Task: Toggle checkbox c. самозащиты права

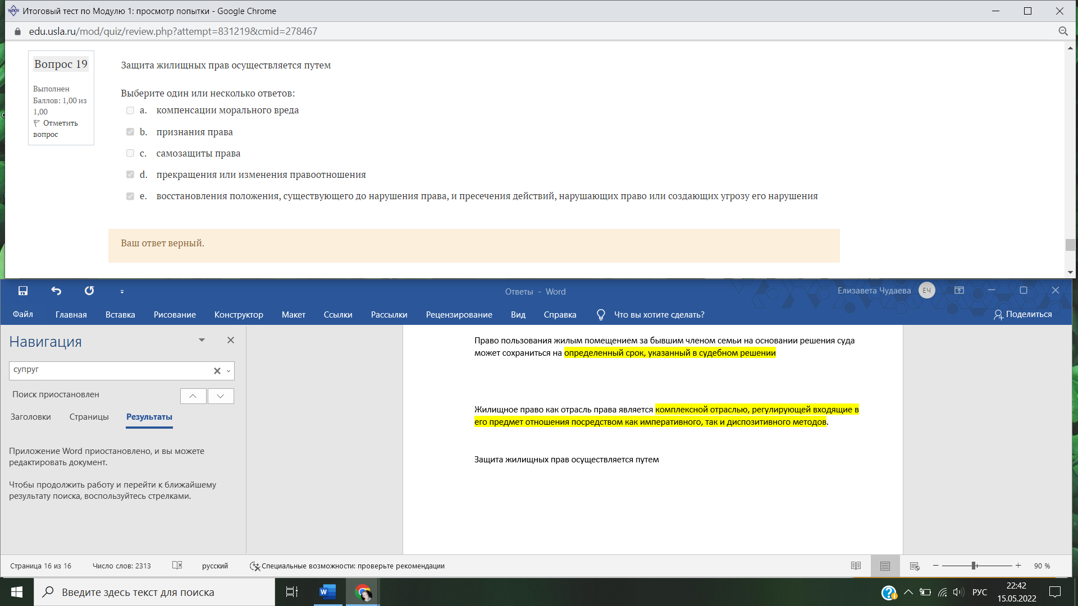Action: pyautogui.click(x=130, y=153)
